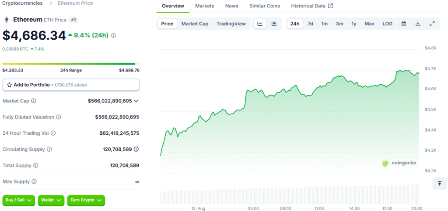Select the 24h time range

pos(295,24)
